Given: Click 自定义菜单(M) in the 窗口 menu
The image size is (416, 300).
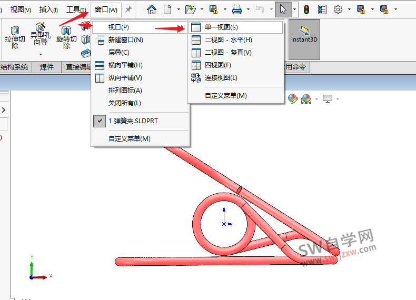Looking at the screenshot, I should pyautogui.click(x=141, y=139).
